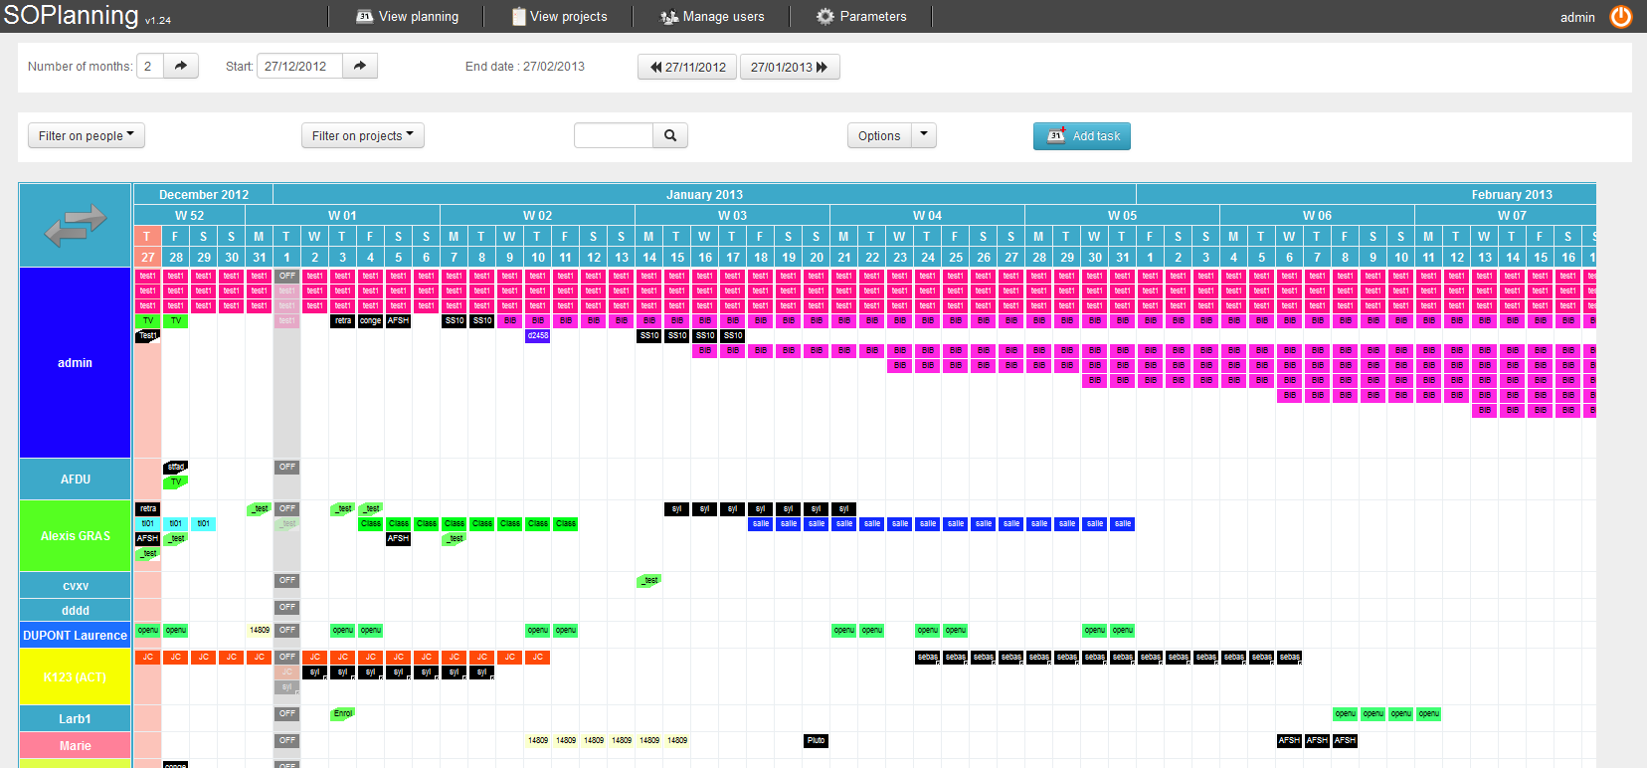The image size is (1647, 768).
Task: Click the Start date input field
Action: click(299, 67)
